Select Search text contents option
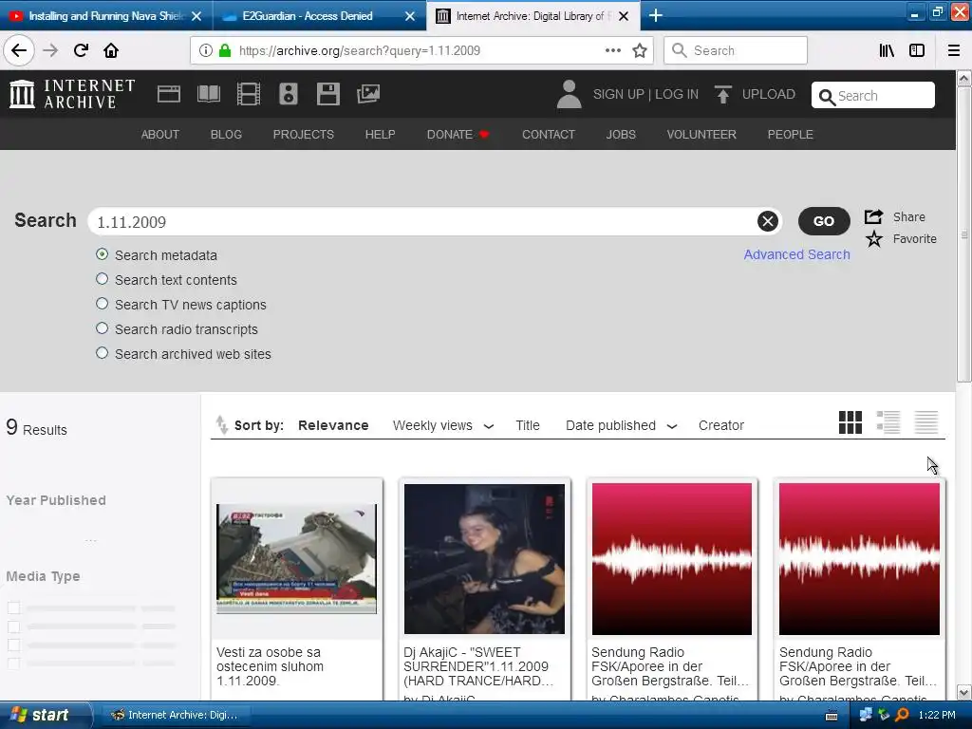 coord(103,279)
